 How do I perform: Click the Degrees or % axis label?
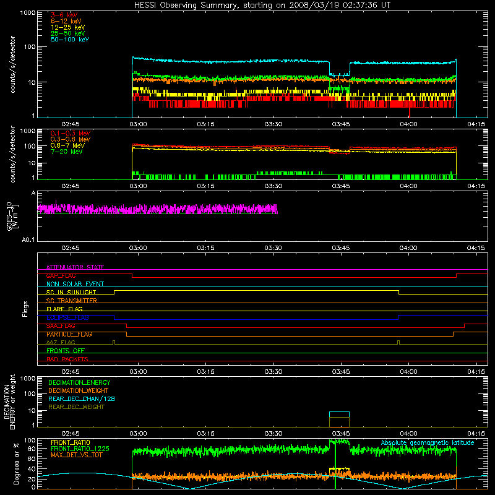(16, 463)
